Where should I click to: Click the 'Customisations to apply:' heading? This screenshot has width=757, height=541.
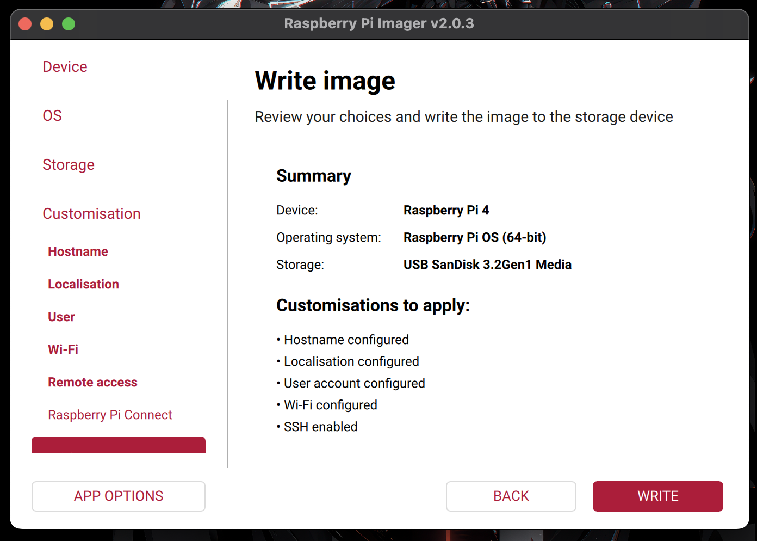pos(373,305)
